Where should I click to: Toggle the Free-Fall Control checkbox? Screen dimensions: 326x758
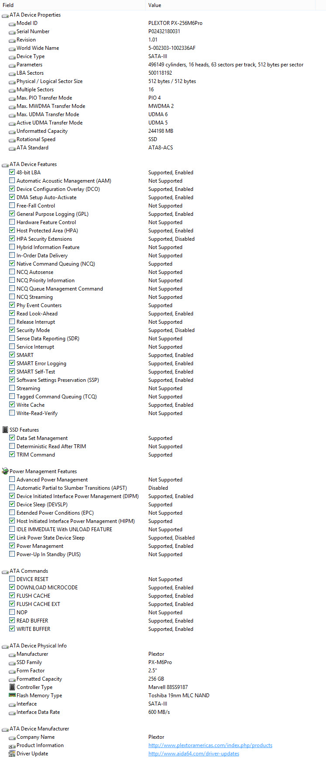[12, 205]
